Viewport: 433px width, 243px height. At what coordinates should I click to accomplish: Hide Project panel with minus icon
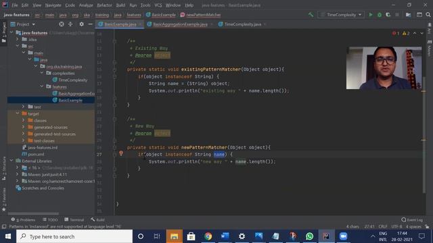pyautogui.click(x=90, y=24)
